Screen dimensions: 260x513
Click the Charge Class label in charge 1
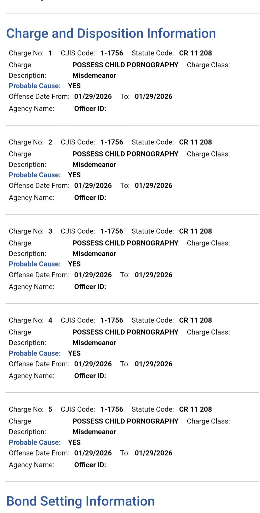[208, 65]
